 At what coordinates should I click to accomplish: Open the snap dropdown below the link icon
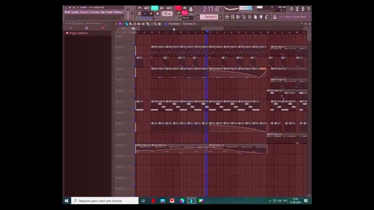coord(188,18)
